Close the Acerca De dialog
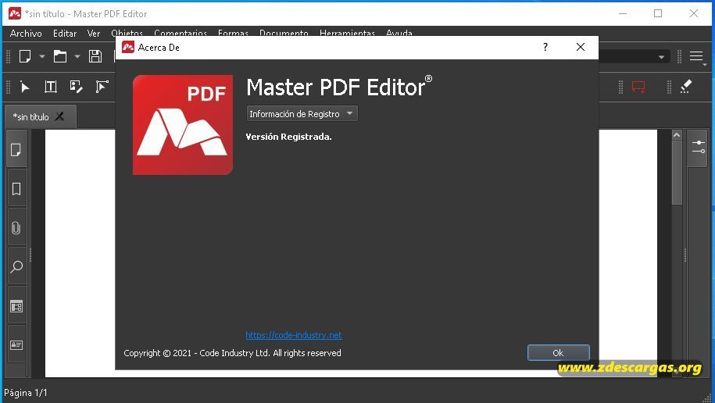This screenshot has height=403, width=715. (x=580, y=47)
